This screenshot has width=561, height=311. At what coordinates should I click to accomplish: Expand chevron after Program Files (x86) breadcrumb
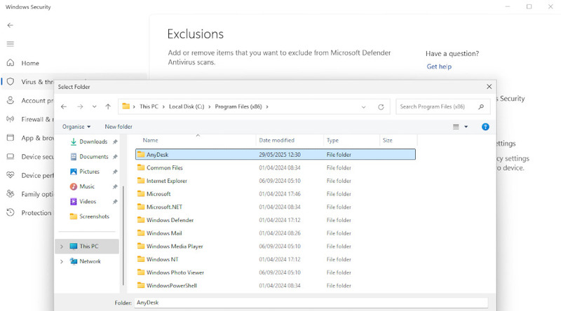(x=267, y=106)
